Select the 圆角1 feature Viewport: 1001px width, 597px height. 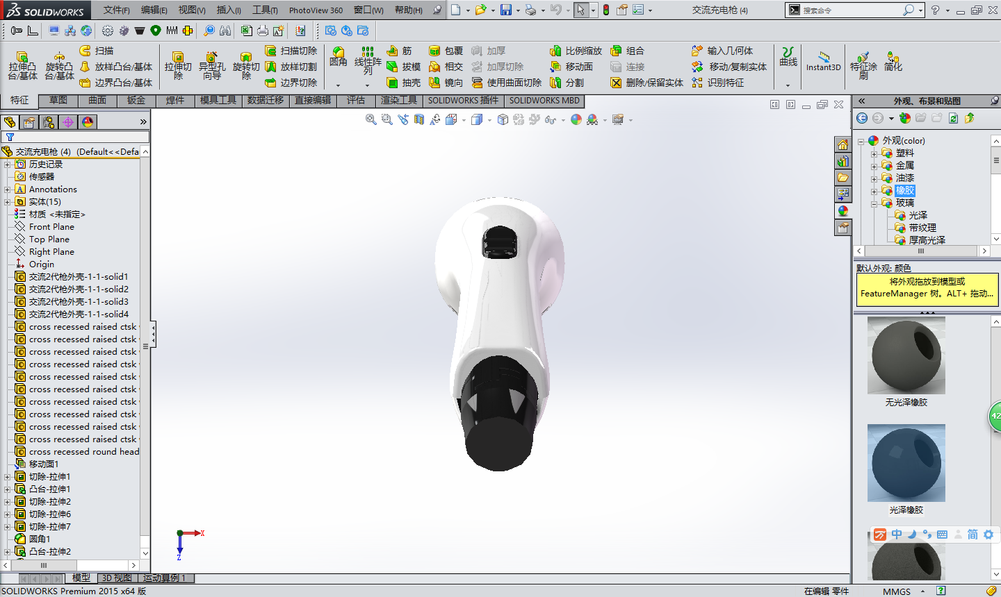pyautogui.click(x=40, y=539)
